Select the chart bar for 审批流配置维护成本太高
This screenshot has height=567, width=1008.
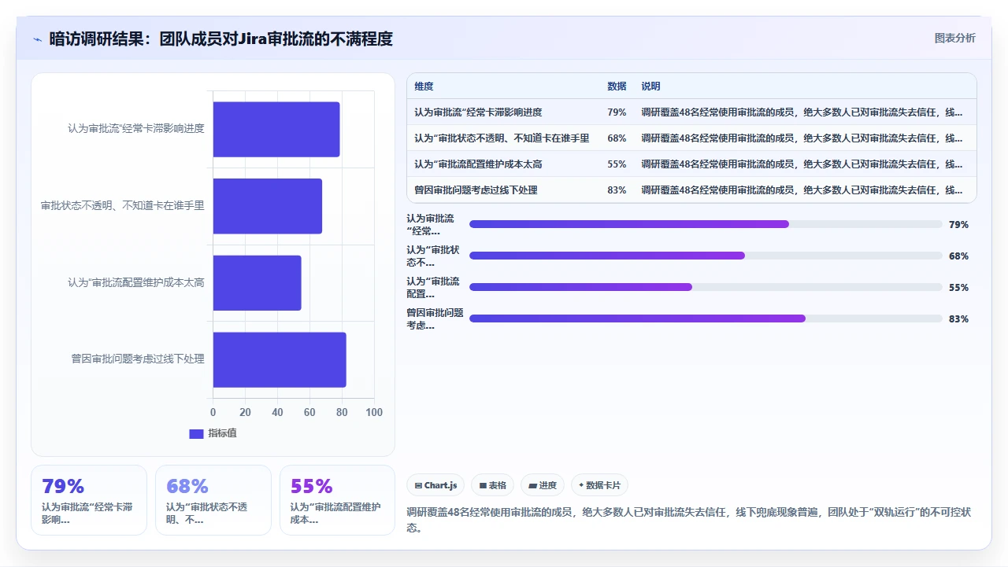click(x=258, y=282)
